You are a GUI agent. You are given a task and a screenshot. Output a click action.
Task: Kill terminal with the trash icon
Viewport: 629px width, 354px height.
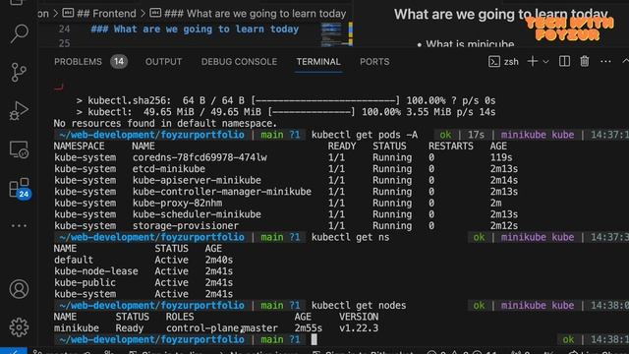(x=585, y=61)
